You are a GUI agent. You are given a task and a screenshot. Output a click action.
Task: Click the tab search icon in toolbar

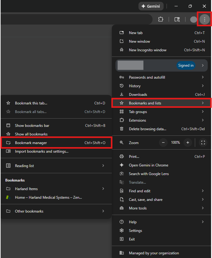[x=177, y=19]
